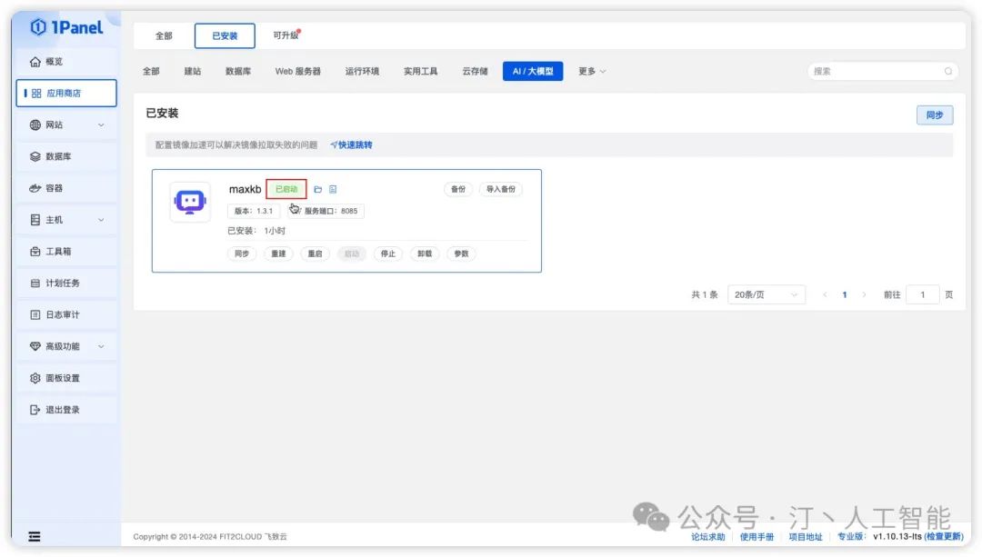Go to previous page arrow
The width and height of the screenshot is (982, 557).
point(826,295)
